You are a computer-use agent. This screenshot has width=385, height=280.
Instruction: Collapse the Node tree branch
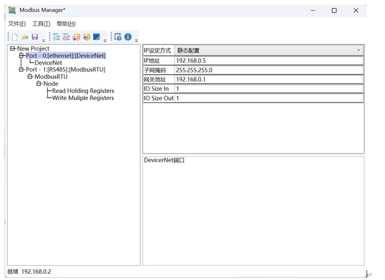click(39, 84)
